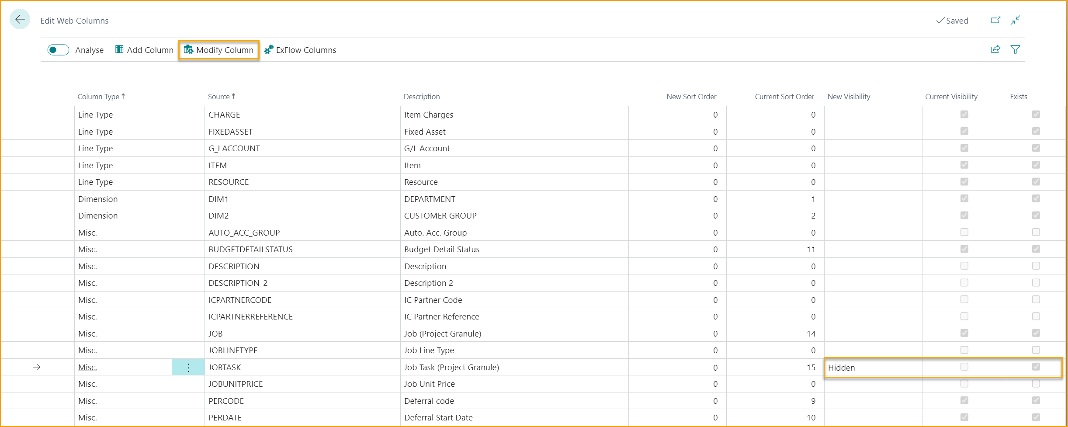
Task: Click the Add Column grid icon
Action: 119,49
